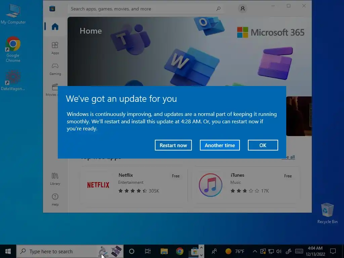Open Library in Store sidebar
The height and width of the screenshot is (258, 344).
pos(55,179)
